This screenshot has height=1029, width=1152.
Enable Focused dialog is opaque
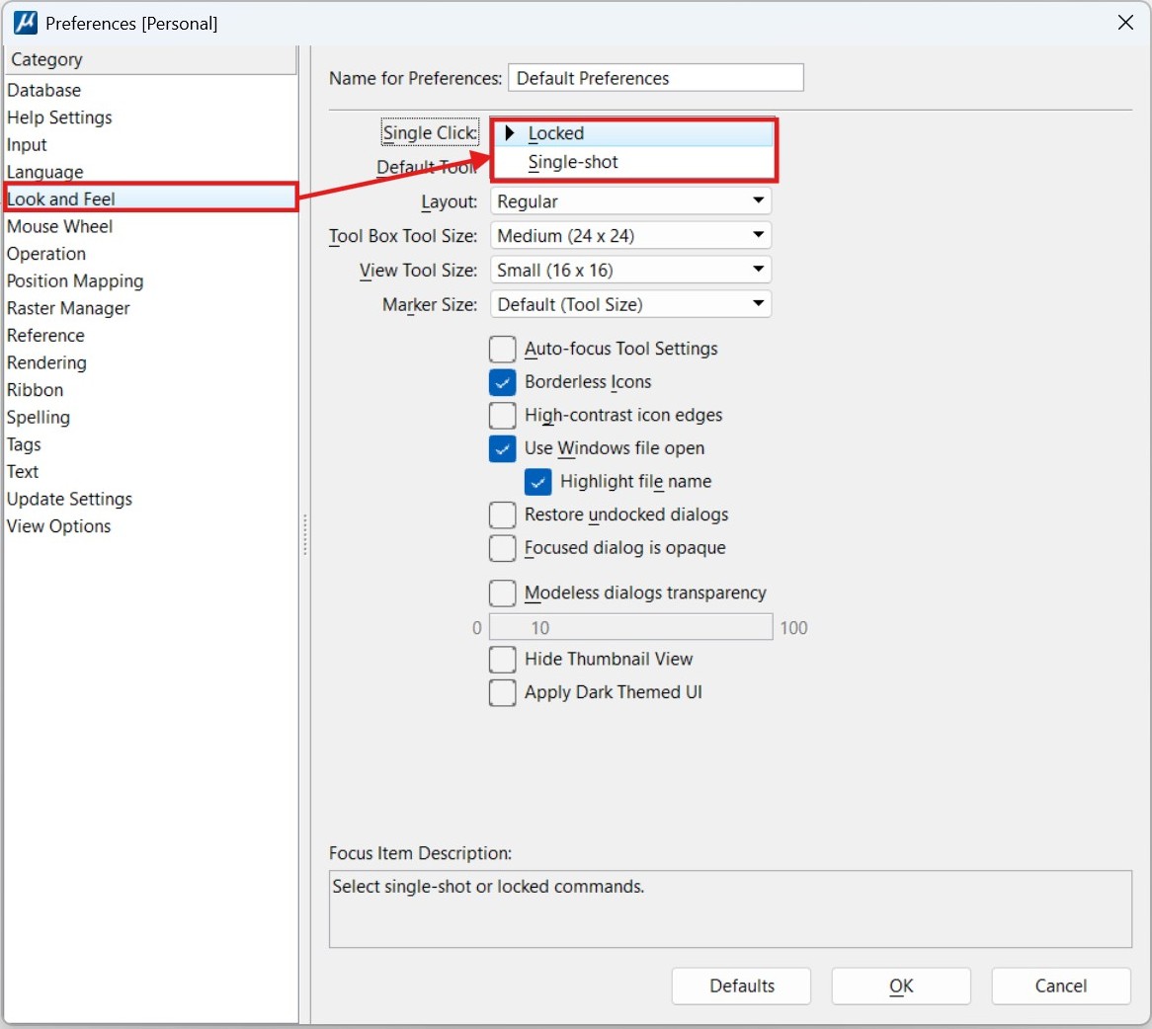pos(503,549)
